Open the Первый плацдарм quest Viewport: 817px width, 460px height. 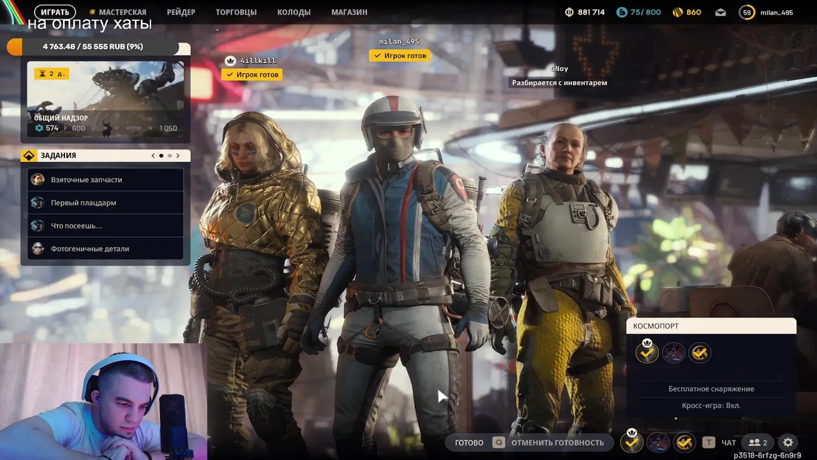[106, 203]
